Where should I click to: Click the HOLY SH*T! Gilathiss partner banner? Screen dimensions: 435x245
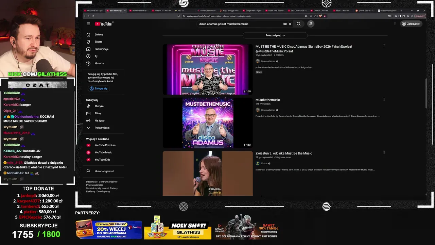(178, 228)
